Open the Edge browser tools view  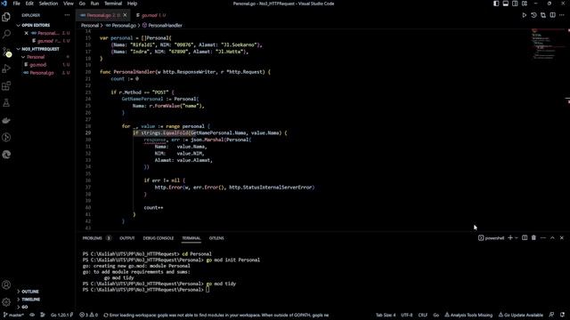coord(6,155)
